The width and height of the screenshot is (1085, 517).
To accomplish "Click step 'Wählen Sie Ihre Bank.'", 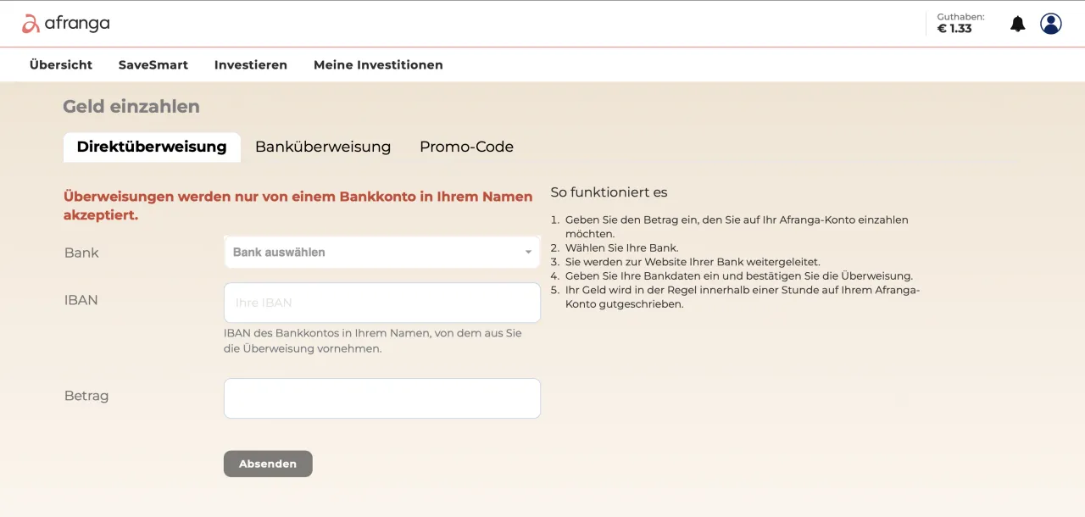I will click(x=621, y=247).
